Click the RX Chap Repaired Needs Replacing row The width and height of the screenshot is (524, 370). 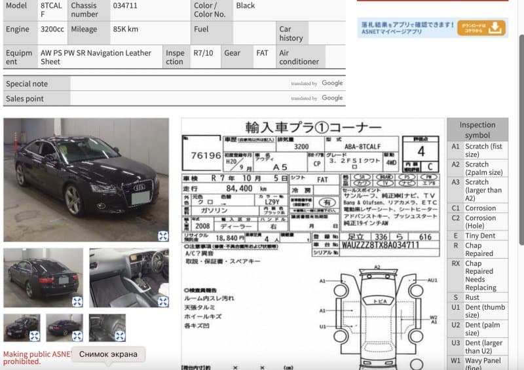[x=477, y=276]
